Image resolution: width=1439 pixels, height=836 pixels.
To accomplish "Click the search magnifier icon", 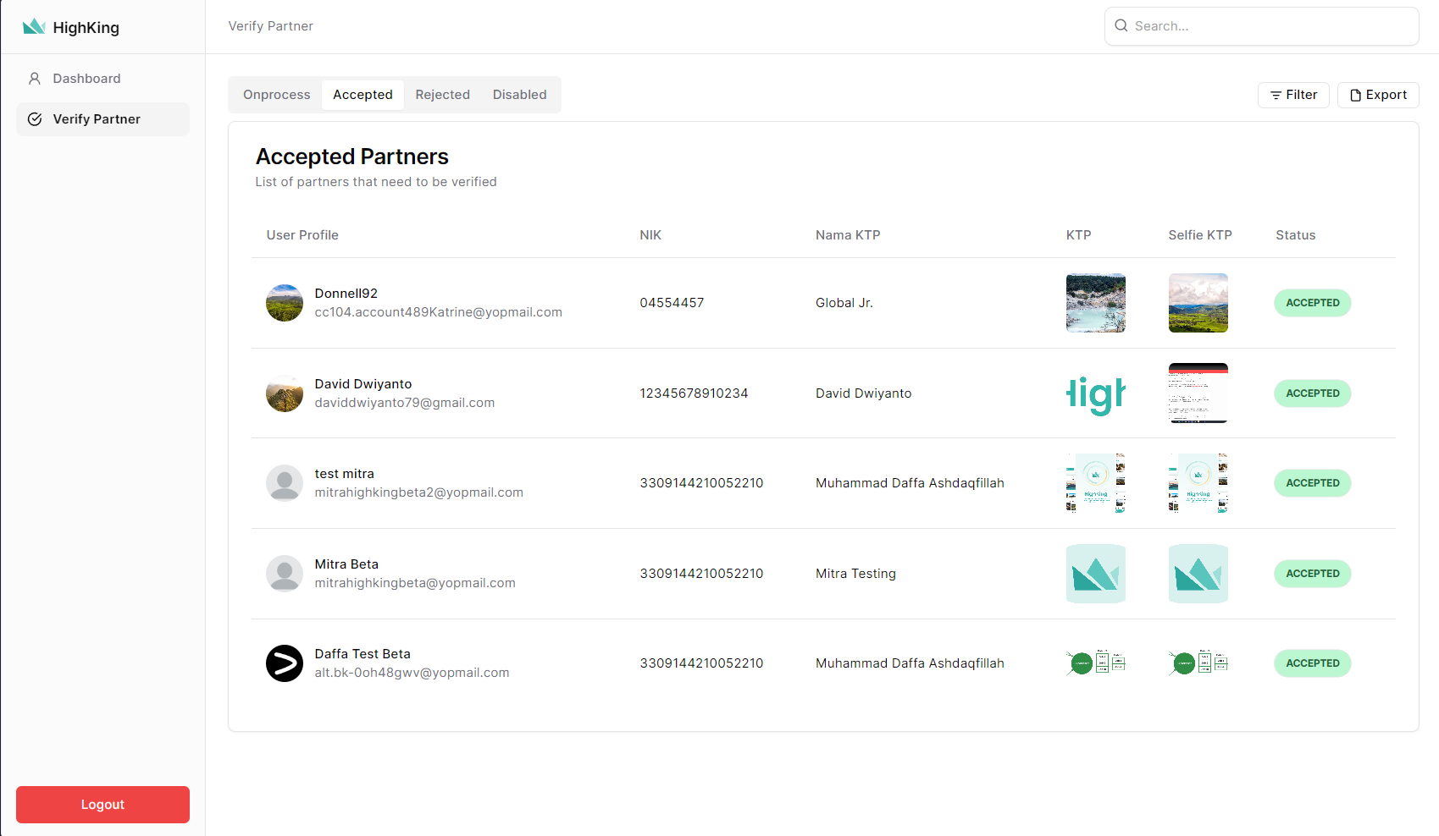I will tap(1121, 26).
